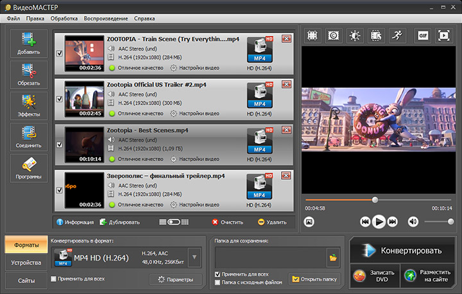Viewport: 462px width, 294px height.
Task: Click Разместить на сайте button
Action: pyautogui.click(x=428, y=276)
